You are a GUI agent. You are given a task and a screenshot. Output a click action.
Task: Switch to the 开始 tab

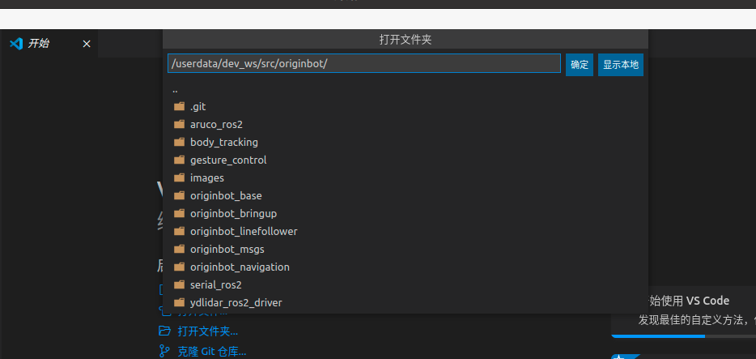39,44
